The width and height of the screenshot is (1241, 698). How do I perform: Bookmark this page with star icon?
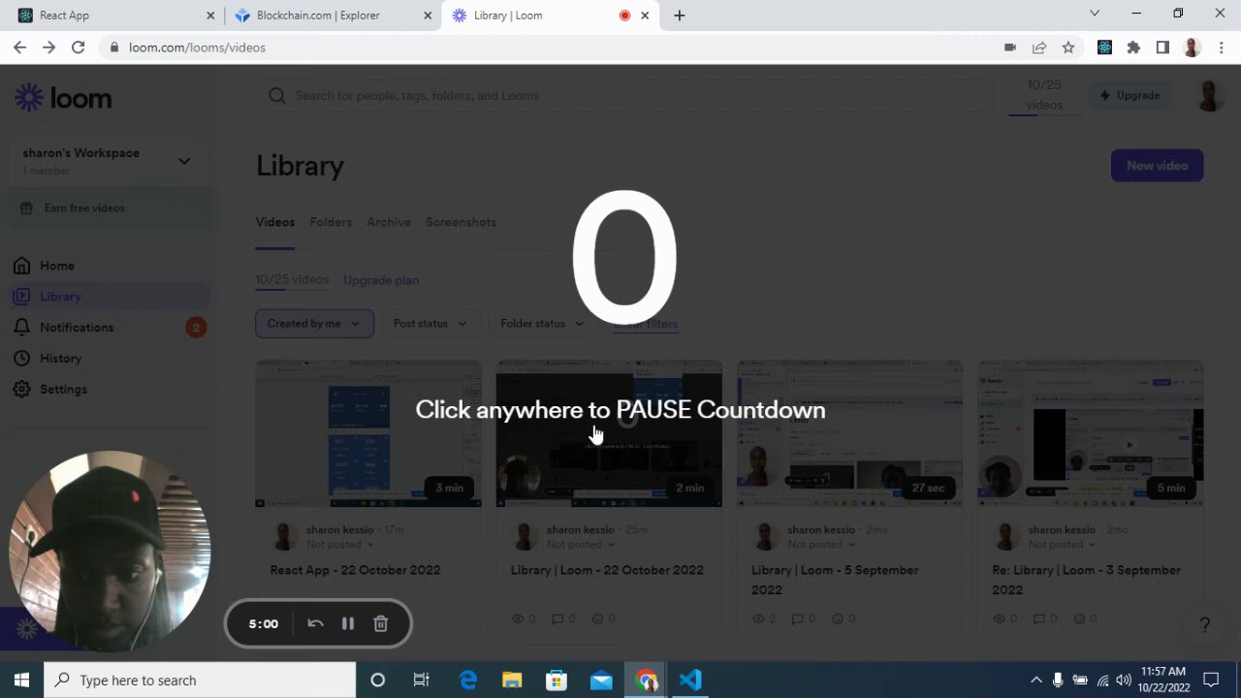tap(1068, 48)
